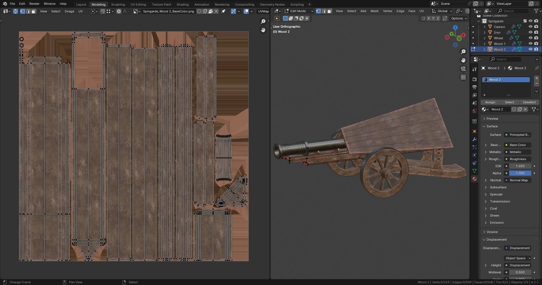The width and height of the screenshot is (542, 285).
Task: Open the Mesh menu in the 3D viewport
Action: tap(375, 11)
